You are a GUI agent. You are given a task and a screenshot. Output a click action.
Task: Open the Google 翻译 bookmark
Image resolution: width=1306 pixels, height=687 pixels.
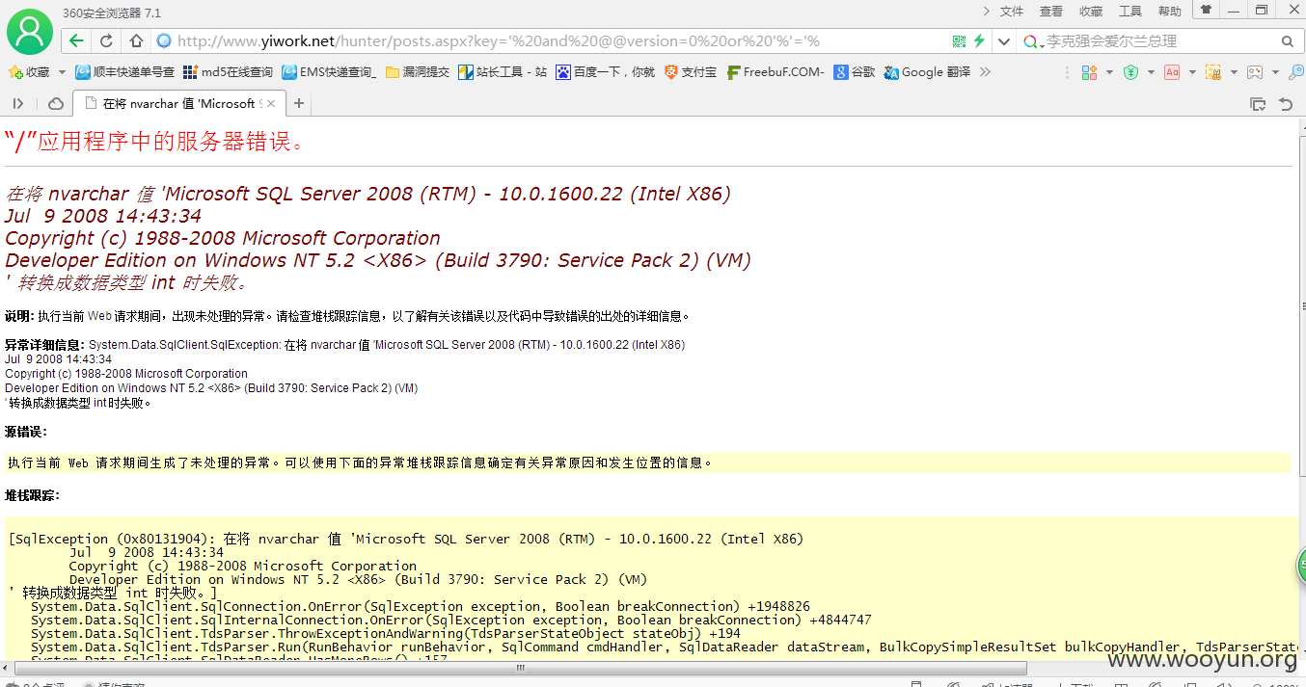click(927, 72)
